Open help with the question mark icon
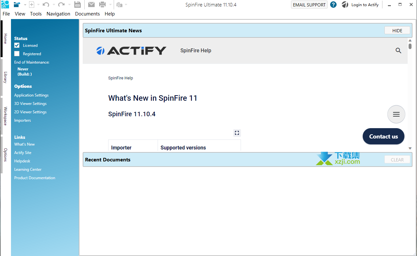 click(x=333, y=5)
